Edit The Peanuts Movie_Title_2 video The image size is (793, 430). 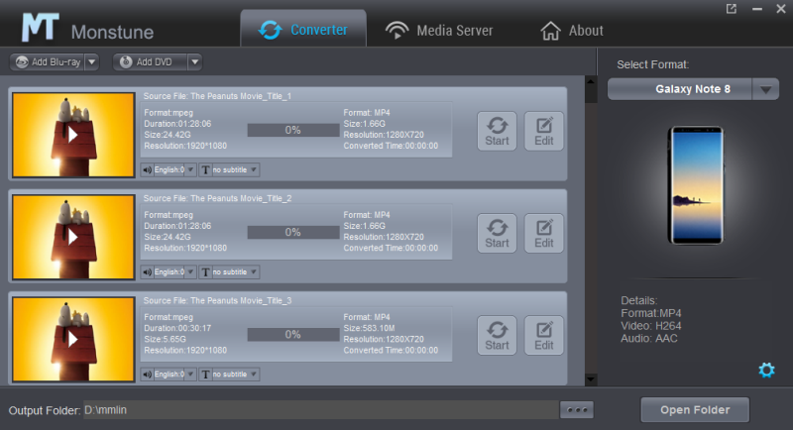[544, 233]
